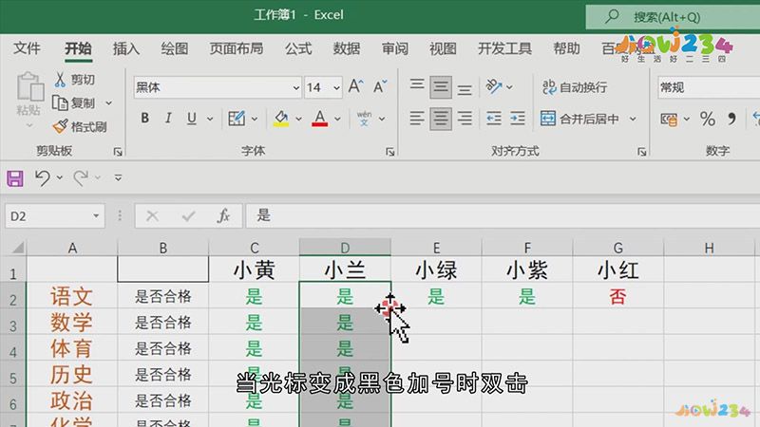Decrease indent icon
Image resolution: width=760 pixels, height=427 pixels.
pyautogui.click(x=494, y=118)
